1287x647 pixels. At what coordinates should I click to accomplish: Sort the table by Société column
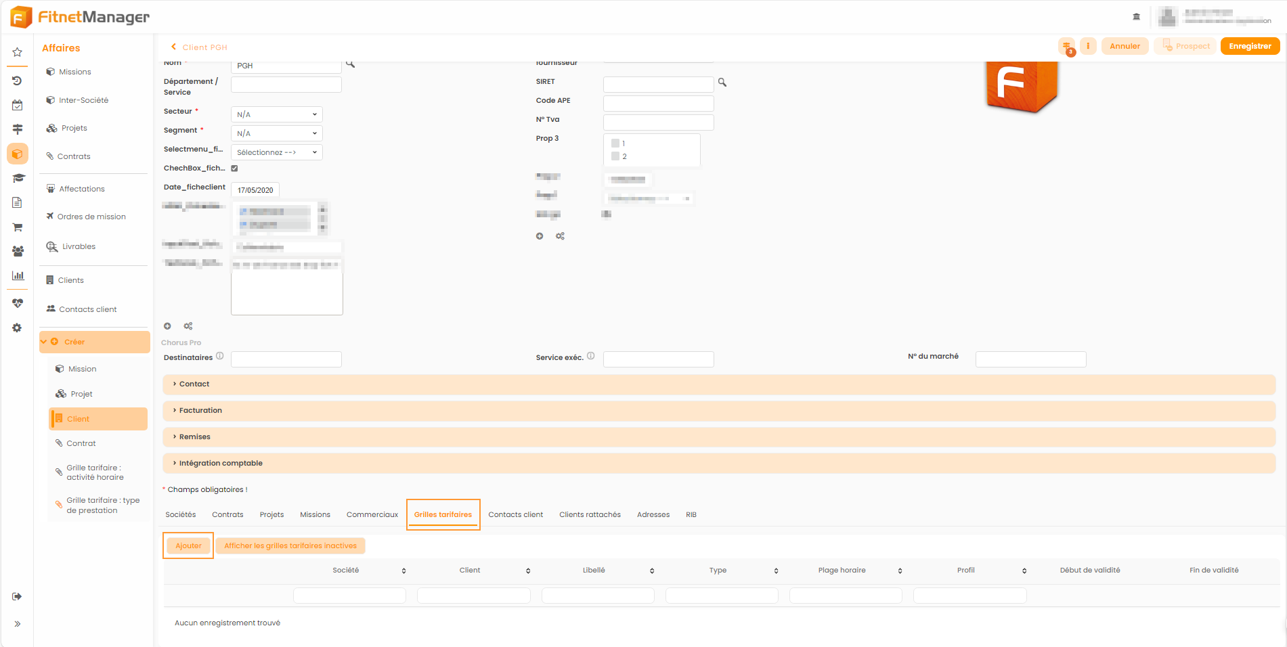pyautogui.click(x=403, y=571)
